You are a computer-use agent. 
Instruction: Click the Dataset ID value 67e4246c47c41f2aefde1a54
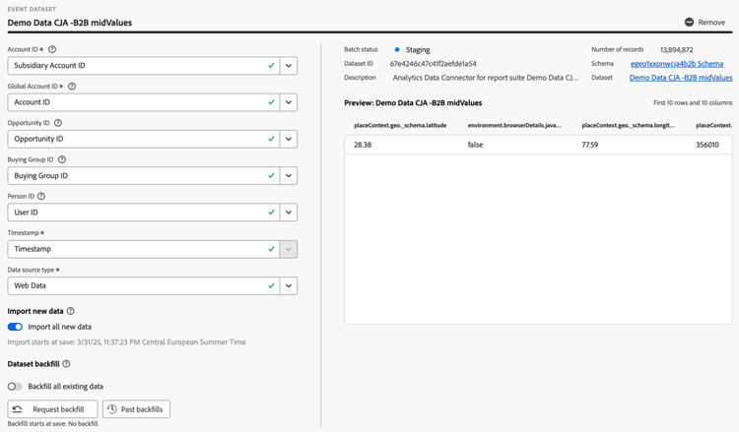click(x=434, y=64)
